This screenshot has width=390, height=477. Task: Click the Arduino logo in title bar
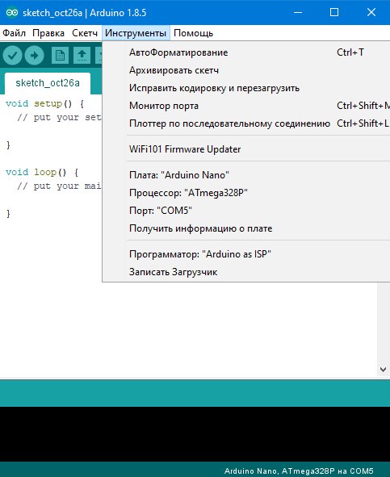[12, 12]
